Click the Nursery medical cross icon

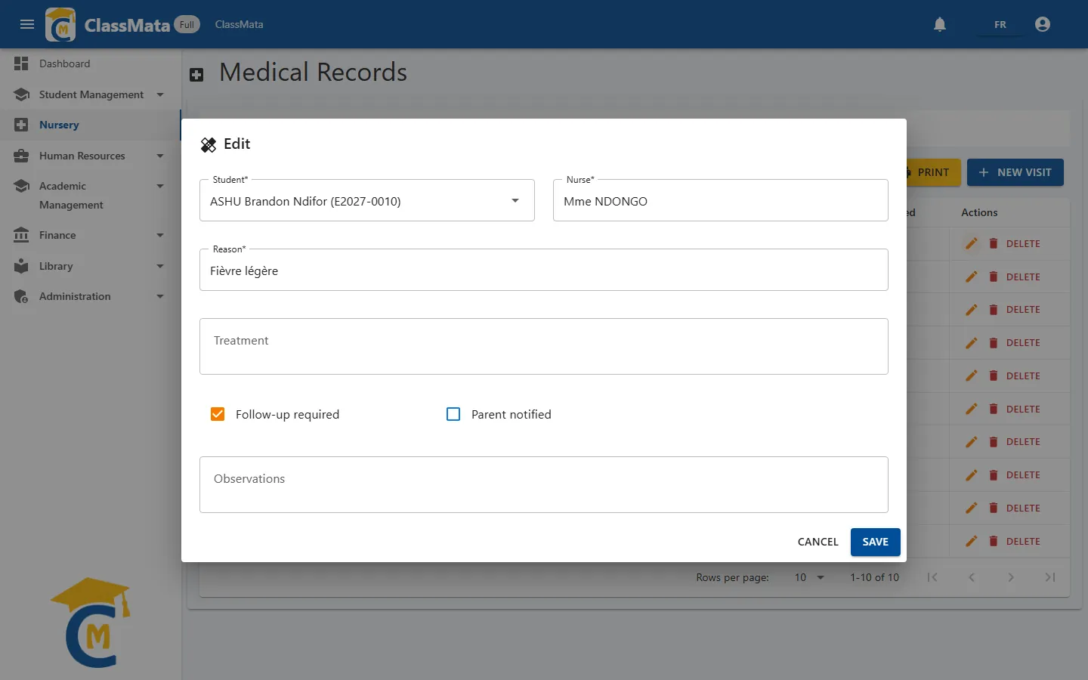(x=21, y=125)
